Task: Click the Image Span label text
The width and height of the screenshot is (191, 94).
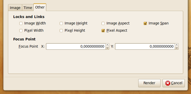Action: pos(158,23)
